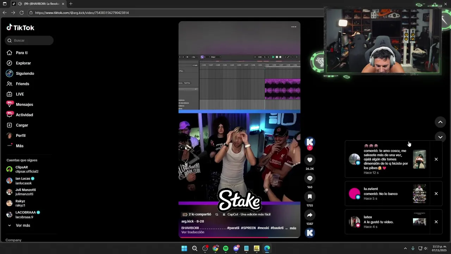451x254 pixels.
Task: Open the Windows Start menu
Action: pos(184,248)
